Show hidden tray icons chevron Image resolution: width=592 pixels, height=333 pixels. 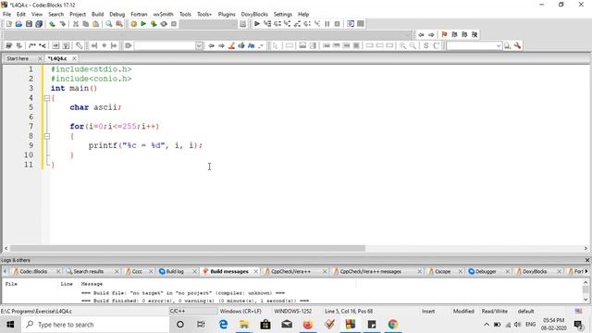coord(487,325)
